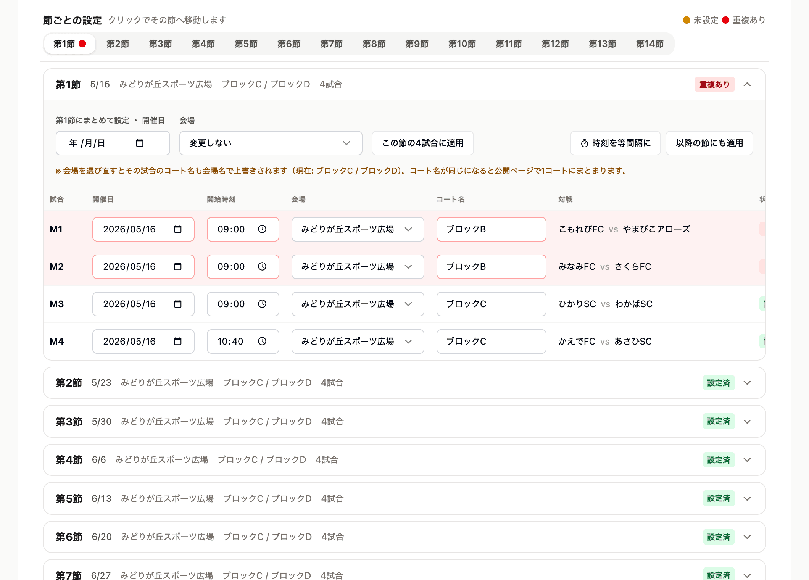Open the M3 date calendar icon

(x=178, y=304)
